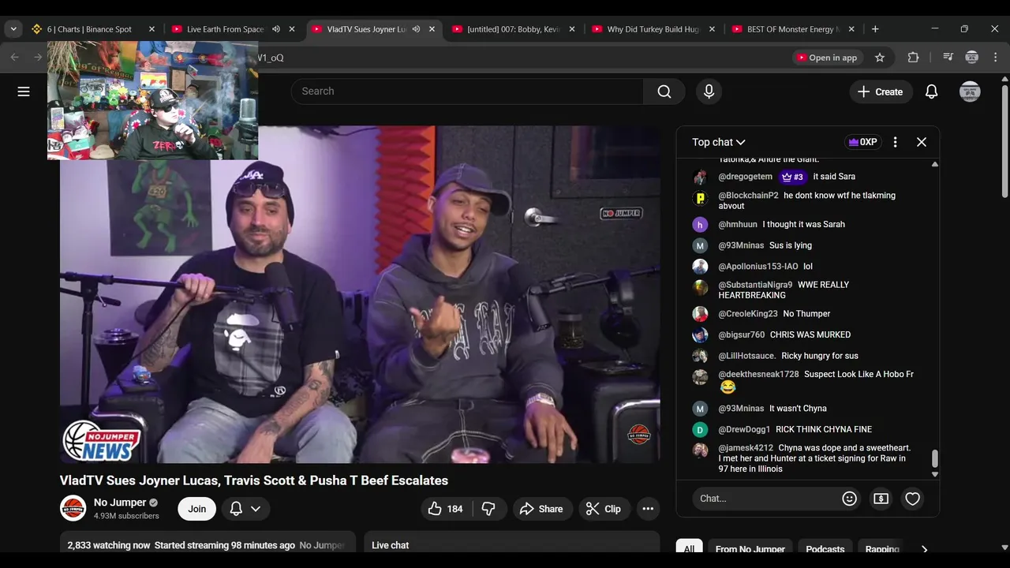Screen dimensions: 1010x568
Task: Open browser extensions puzzle icon
Action: 913,58
